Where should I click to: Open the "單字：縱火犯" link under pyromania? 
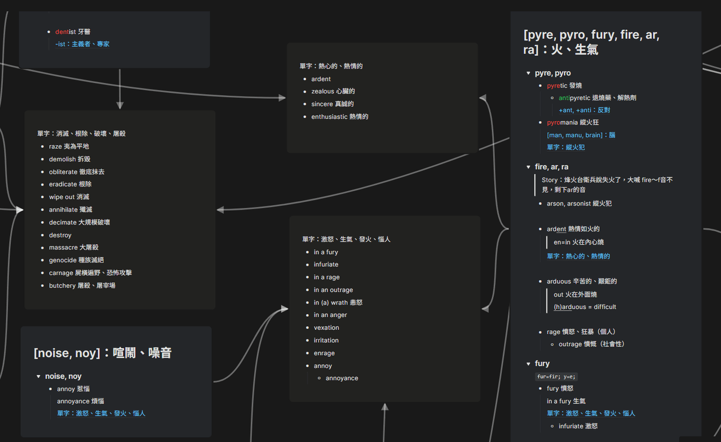point(565,147)
